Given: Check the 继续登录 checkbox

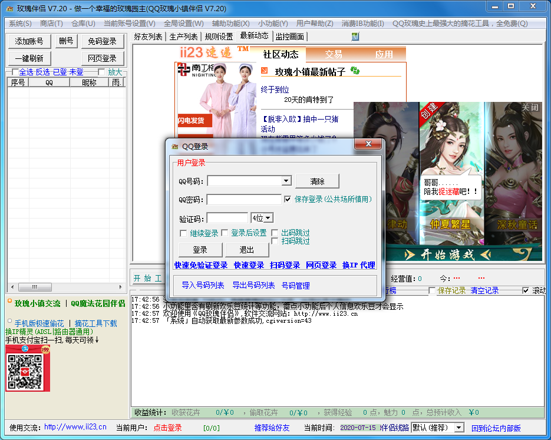Looking at the screenshot, I should 183,233.
